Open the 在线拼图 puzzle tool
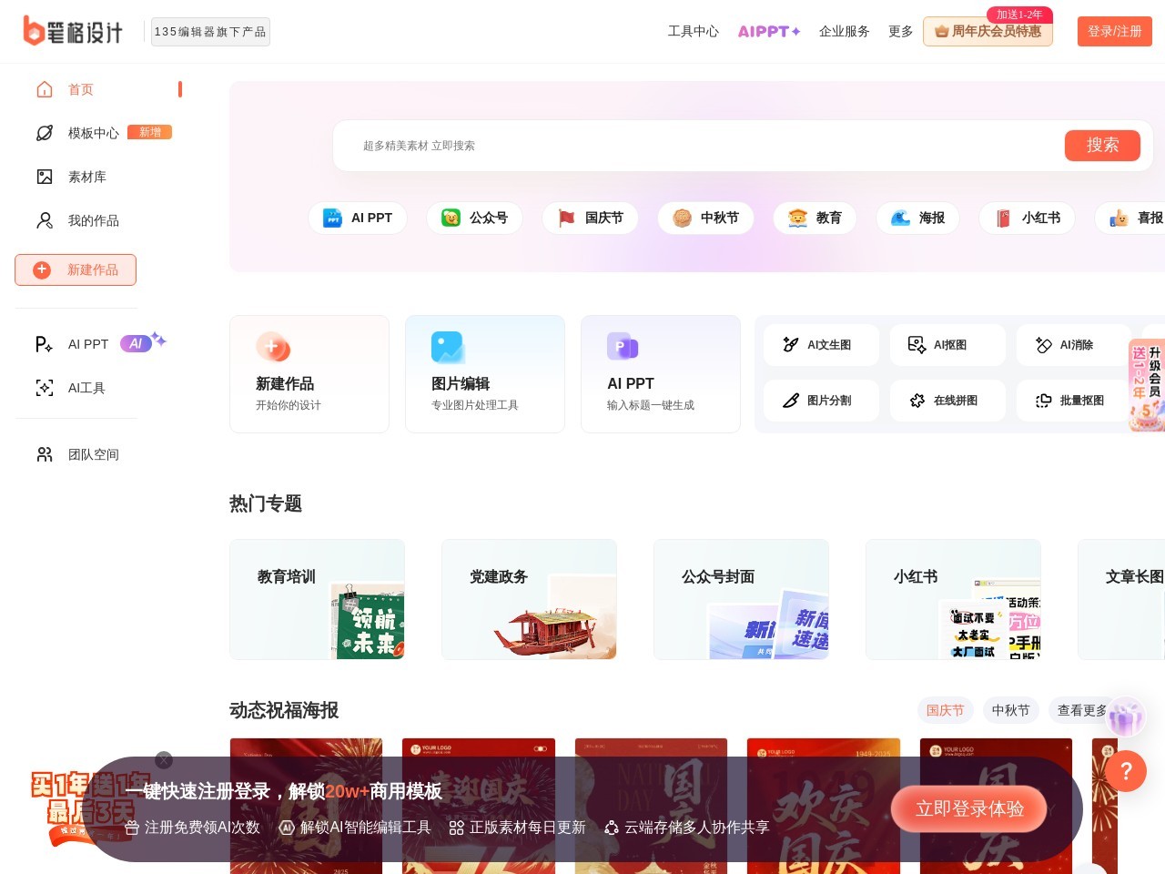The image size is (1165, 874). point(917,401)
